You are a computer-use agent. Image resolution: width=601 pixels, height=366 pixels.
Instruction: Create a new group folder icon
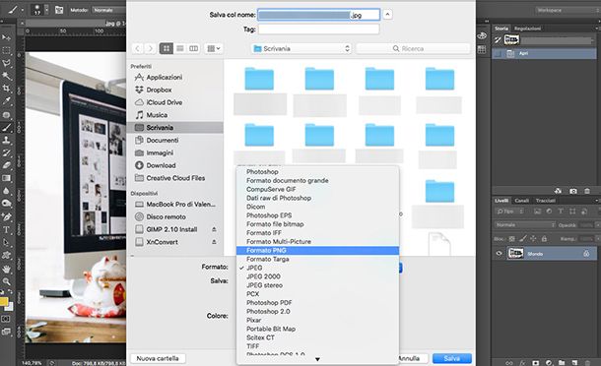click(562, 362)
